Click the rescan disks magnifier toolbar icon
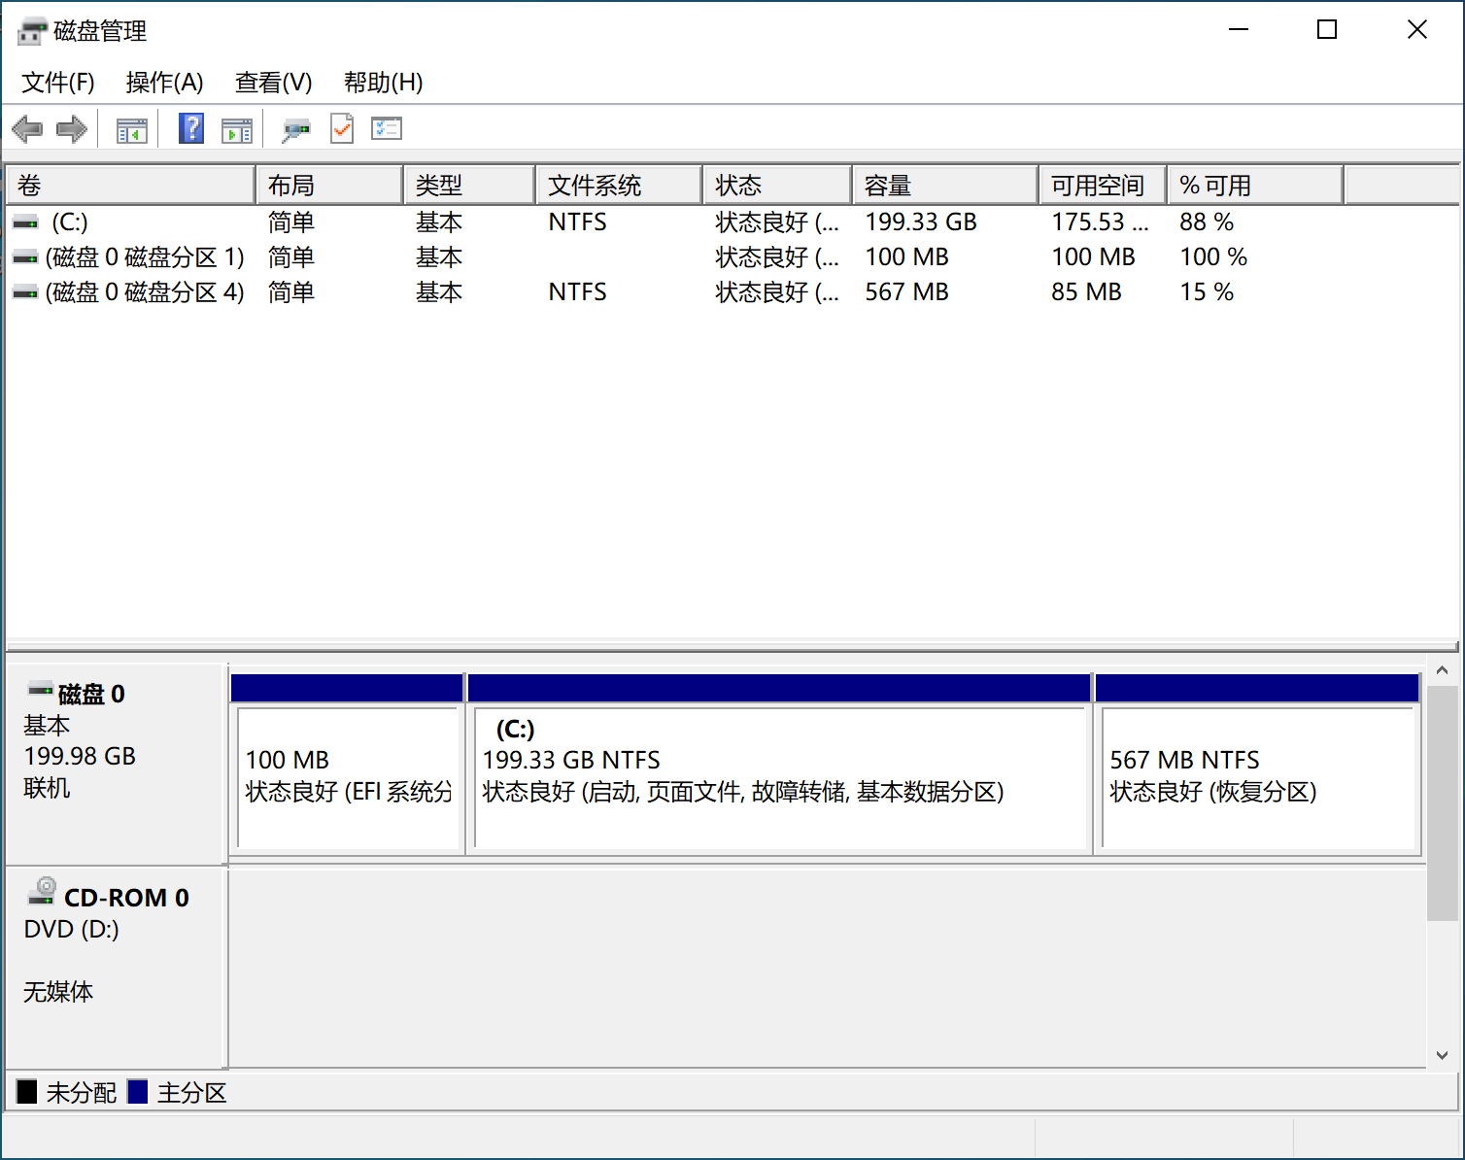 pyautogui.click(x=296, y=128)
